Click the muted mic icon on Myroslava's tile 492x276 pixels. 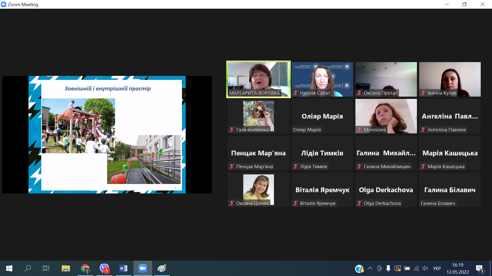tap(359, 130)
